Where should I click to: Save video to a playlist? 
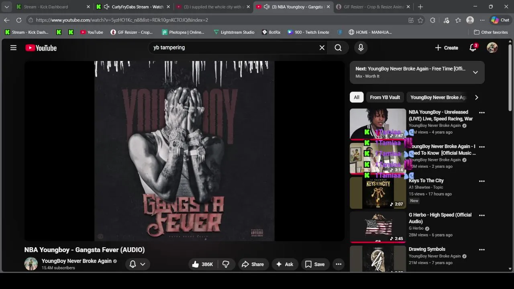315,264
